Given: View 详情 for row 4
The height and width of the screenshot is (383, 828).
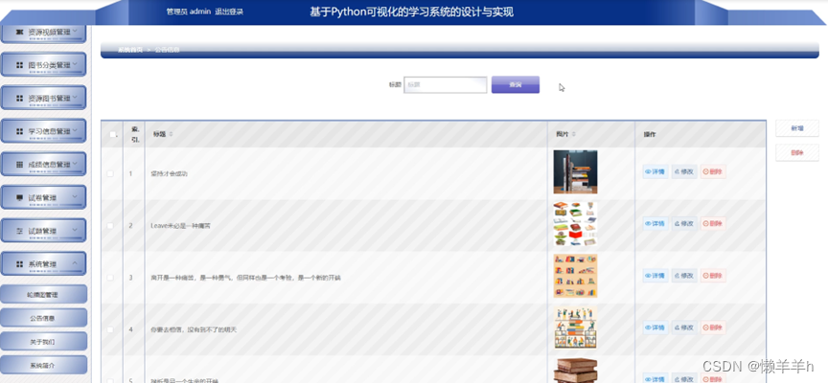Looking at the screenshot, I should pos(655,327).
